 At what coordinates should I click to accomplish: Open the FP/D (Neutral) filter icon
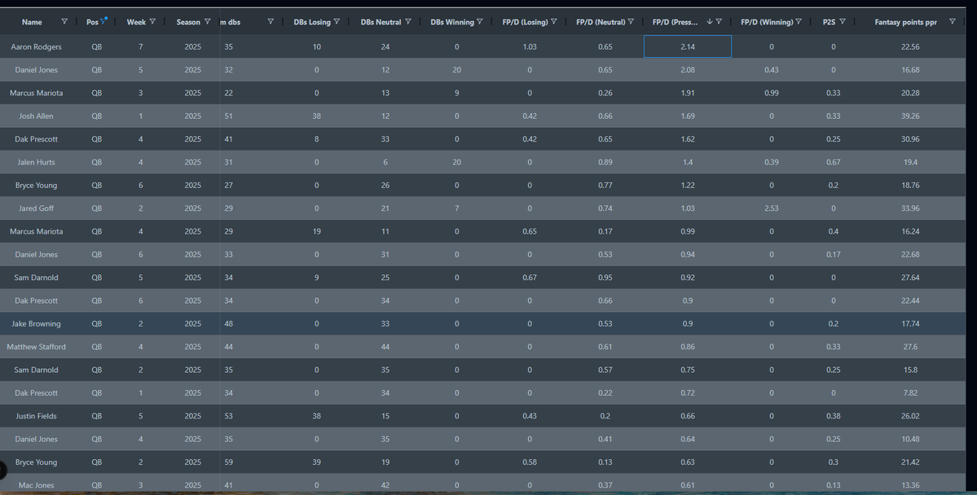pyautogui.click(x=632, y=22)
